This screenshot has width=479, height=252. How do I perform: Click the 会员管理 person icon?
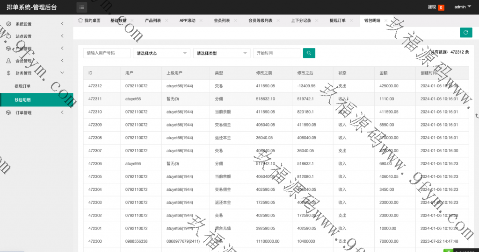[8, 61]
